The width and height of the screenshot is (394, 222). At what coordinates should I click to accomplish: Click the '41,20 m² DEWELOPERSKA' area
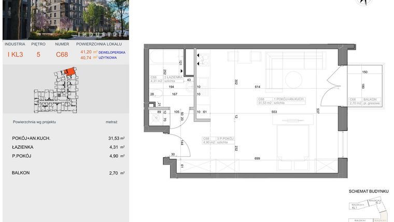(x=103, y=52)
